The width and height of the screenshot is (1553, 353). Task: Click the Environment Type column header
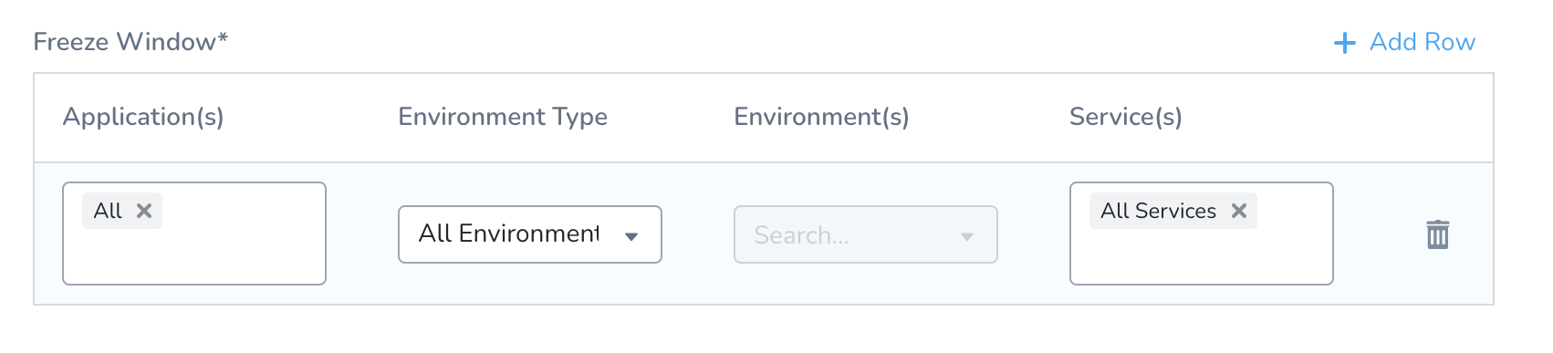click(x=503, y=117)
